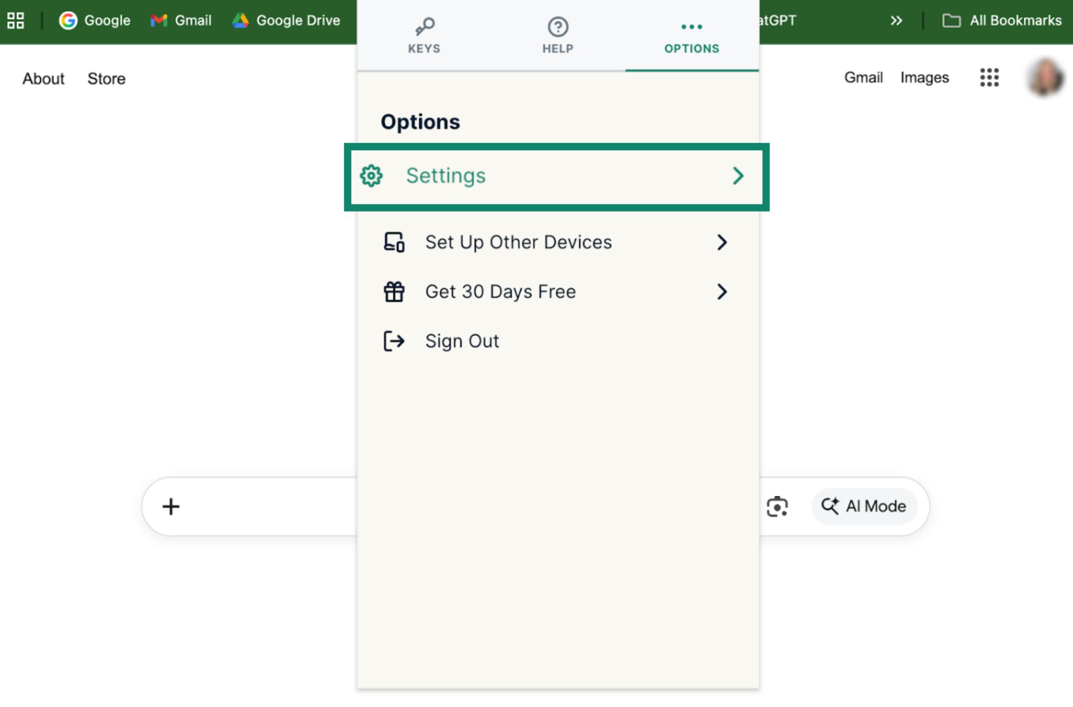Click the Help question mark icon
This screenshot has height=707, width=1073.
(x=557, y=27)
